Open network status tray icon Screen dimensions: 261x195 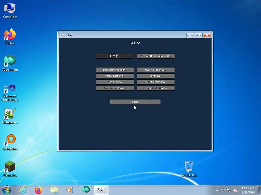[x=229, y=190]
